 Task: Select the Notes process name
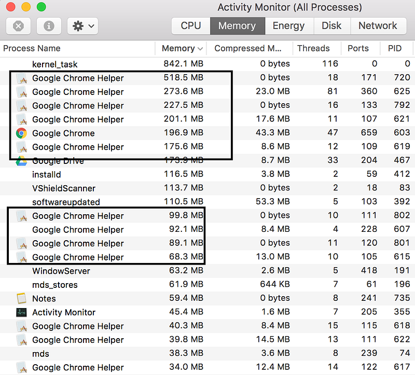pos(44,299)
